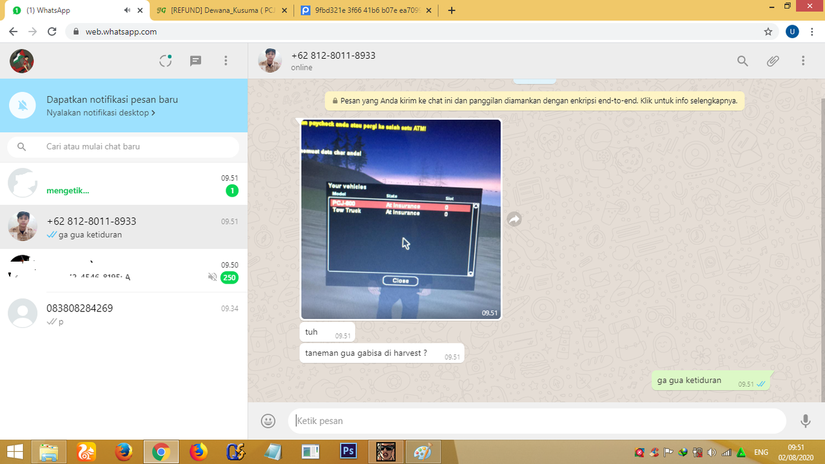Screen dimensions: 825x464
Task: Turn on desktop notifications via Nyalakan notifikasi desktop
Action: [101, 113]
